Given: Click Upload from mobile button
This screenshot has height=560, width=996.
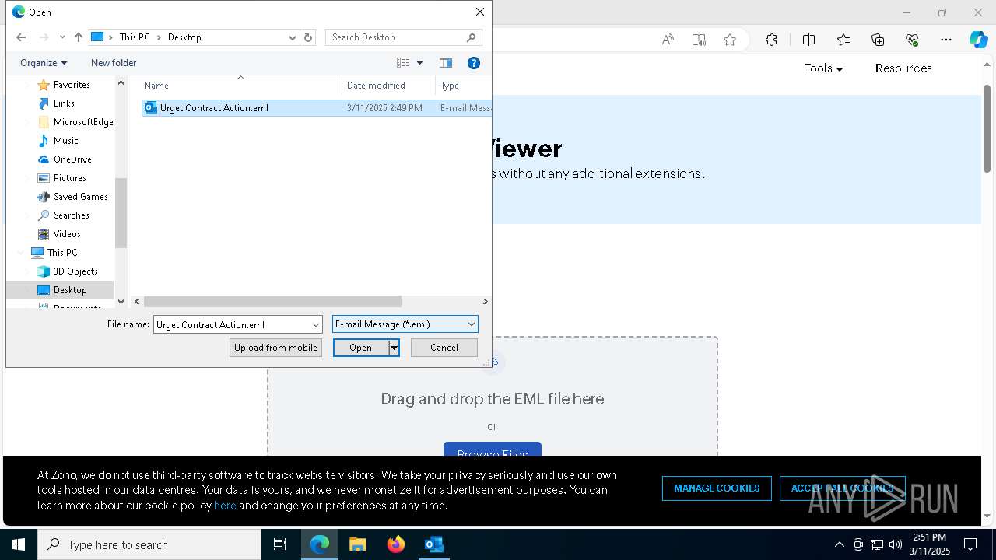Looking at the screenshot, I should pos(275,348).
